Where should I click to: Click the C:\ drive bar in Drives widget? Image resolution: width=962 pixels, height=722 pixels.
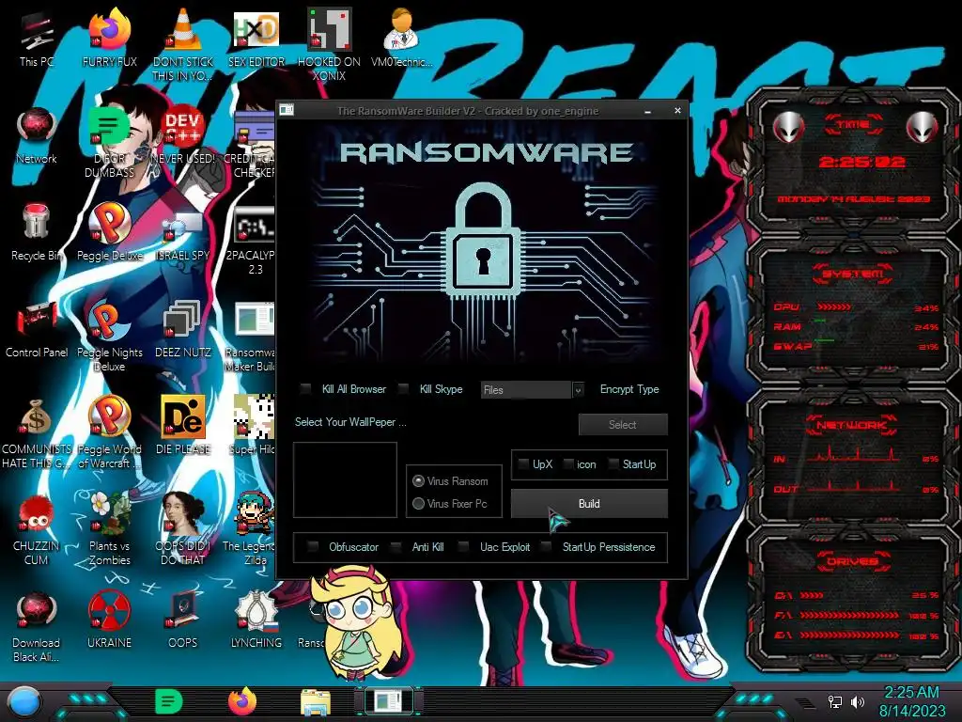(856, 595)
